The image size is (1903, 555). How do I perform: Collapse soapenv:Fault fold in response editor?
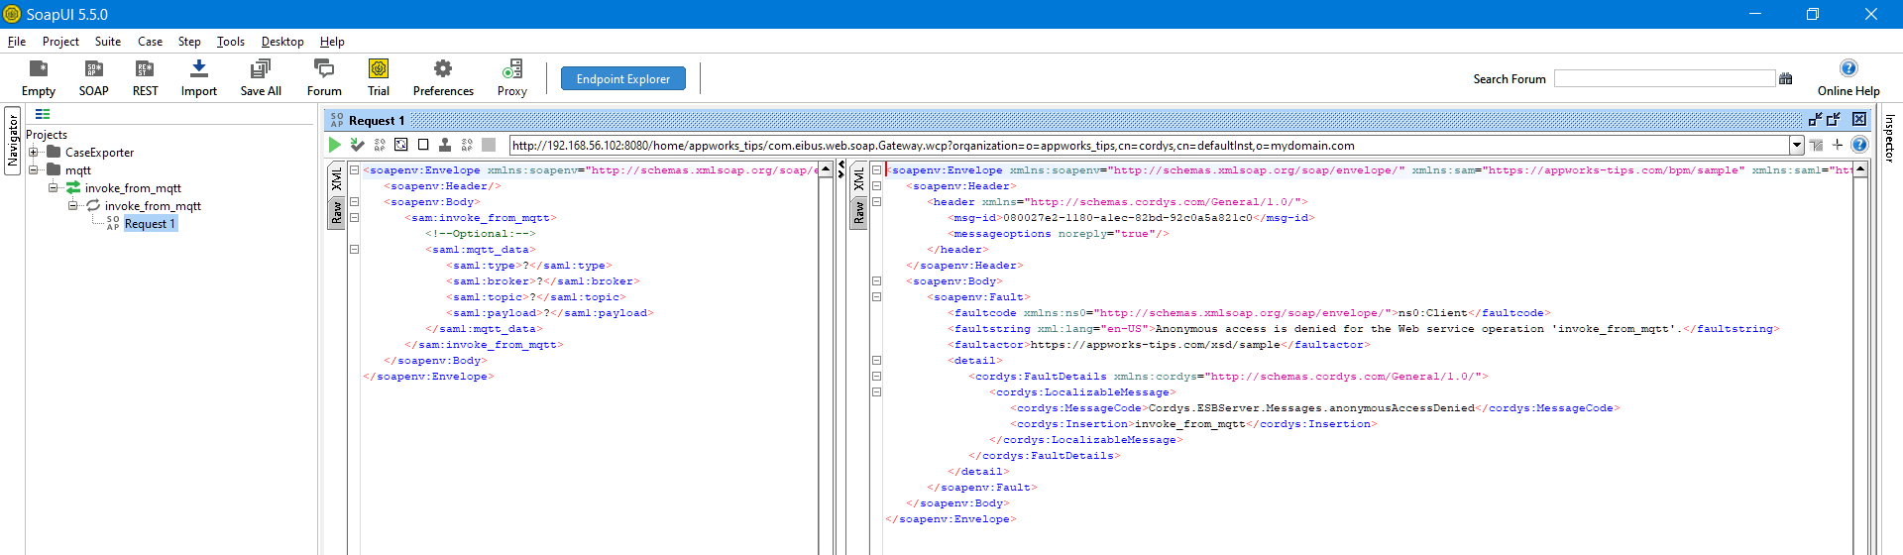876,297
